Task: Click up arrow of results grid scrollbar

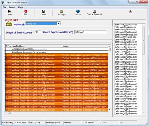Action: click(109, 46)
